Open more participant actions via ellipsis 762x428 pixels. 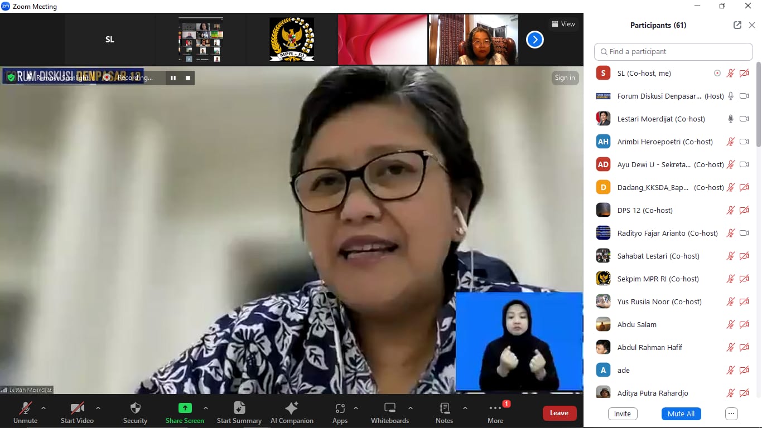(x=731, y=414)
